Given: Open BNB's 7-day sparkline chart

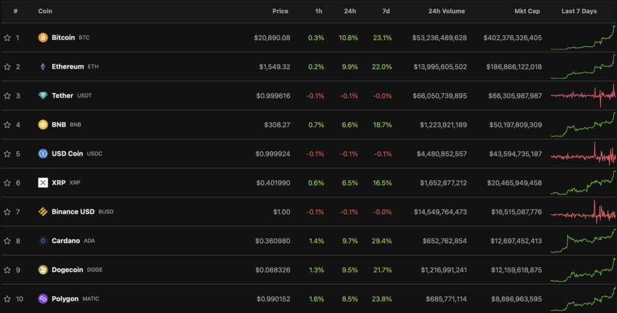Looking at the screenshot, I should pyautogui.click(x=583, y=125).
